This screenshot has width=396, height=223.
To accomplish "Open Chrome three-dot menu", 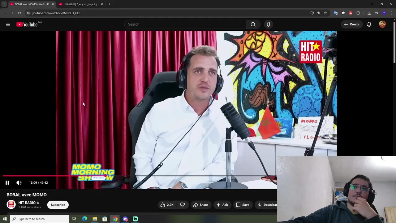I will click(x=392, y=13).
